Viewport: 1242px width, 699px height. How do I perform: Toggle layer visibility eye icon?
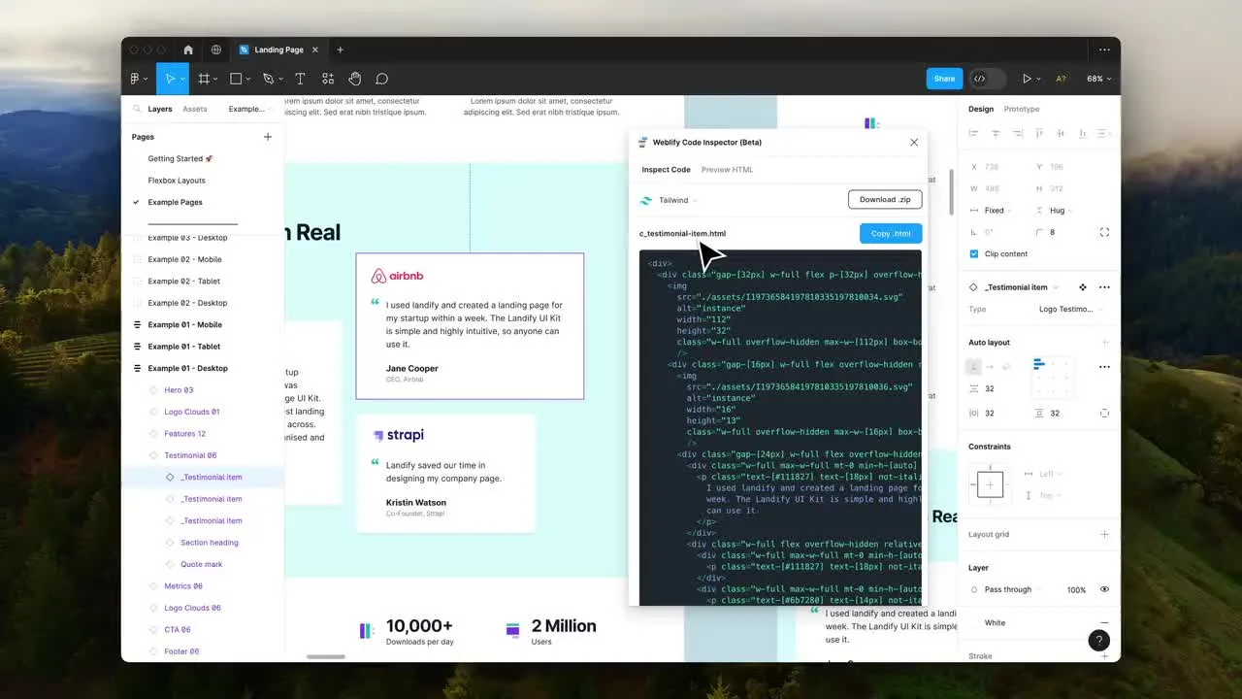tap(1104, 589)
